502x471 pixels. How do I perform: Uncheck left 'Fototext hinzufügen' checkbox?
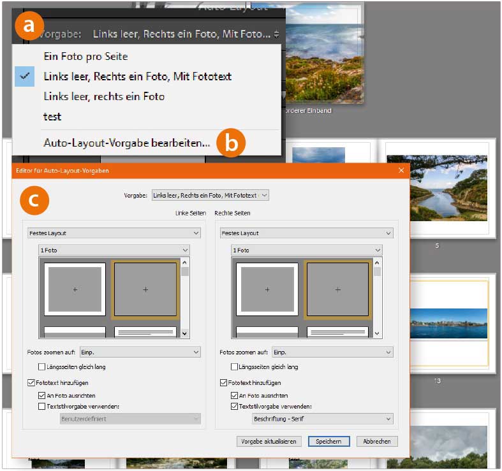[x=31, y=383]
